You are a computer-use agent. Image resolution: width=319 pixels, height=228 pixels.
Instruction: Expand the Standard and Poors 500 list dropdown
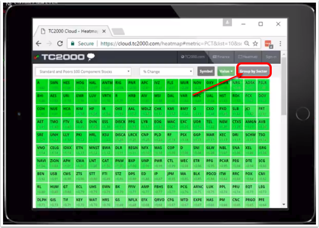click(x=83, y=71)
